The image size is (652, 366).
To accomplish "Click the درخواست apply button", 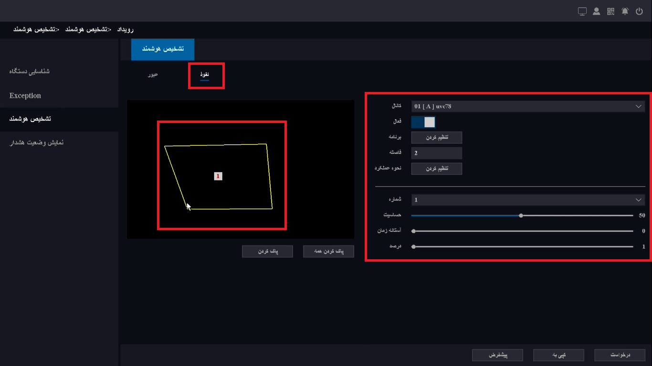I will 620,355.
